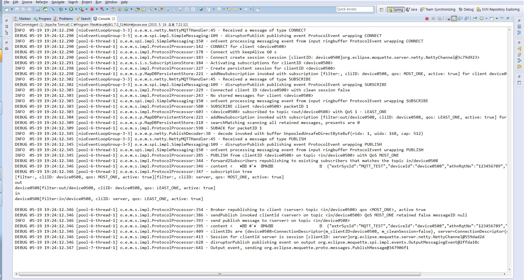Open the Run button dropdown arrow
The image size is (526, 280).
[x=76, y=10]
